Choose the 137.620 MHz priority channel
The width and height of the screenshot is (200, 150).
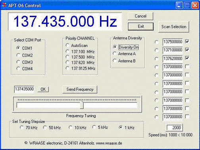pyautogui.click(x=80, y=62)
